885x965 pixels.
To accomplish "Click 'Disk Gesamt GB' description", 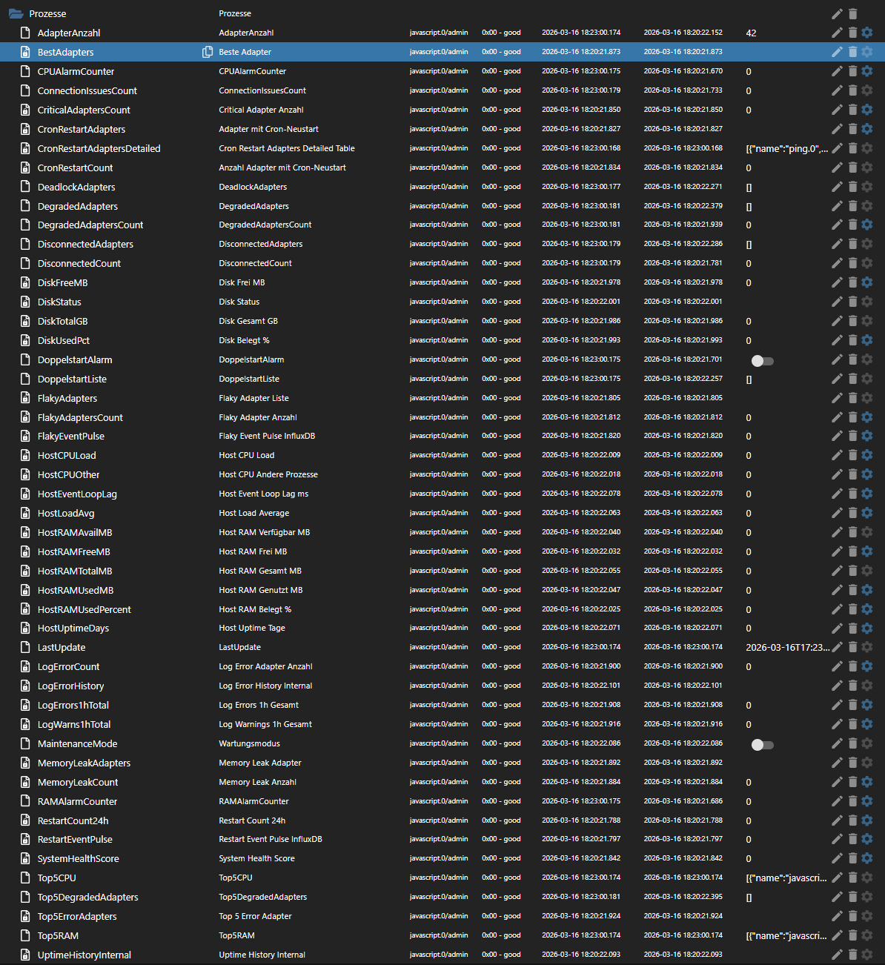I will pyautogui.click(x=248, y=321).
